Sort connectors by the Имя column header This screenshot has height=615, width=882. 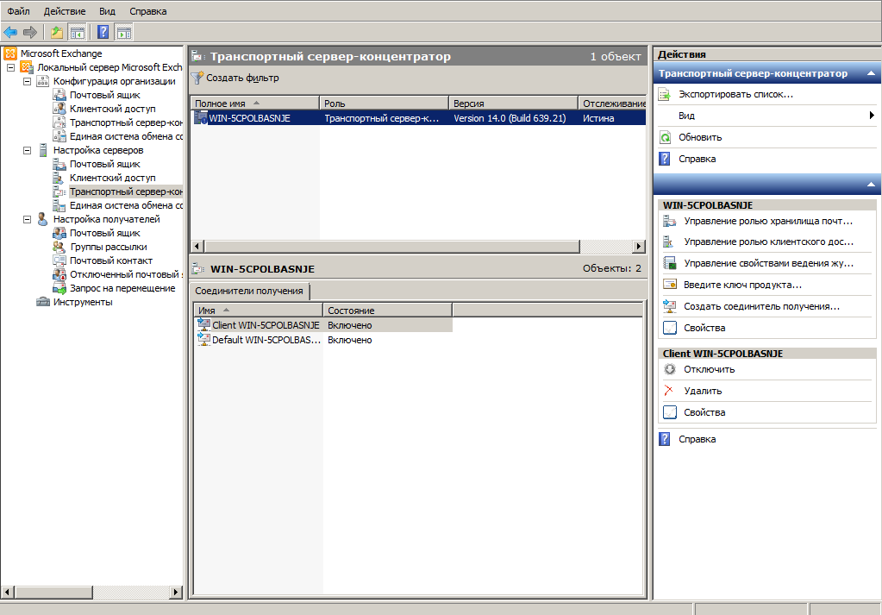tap(258, 310)
